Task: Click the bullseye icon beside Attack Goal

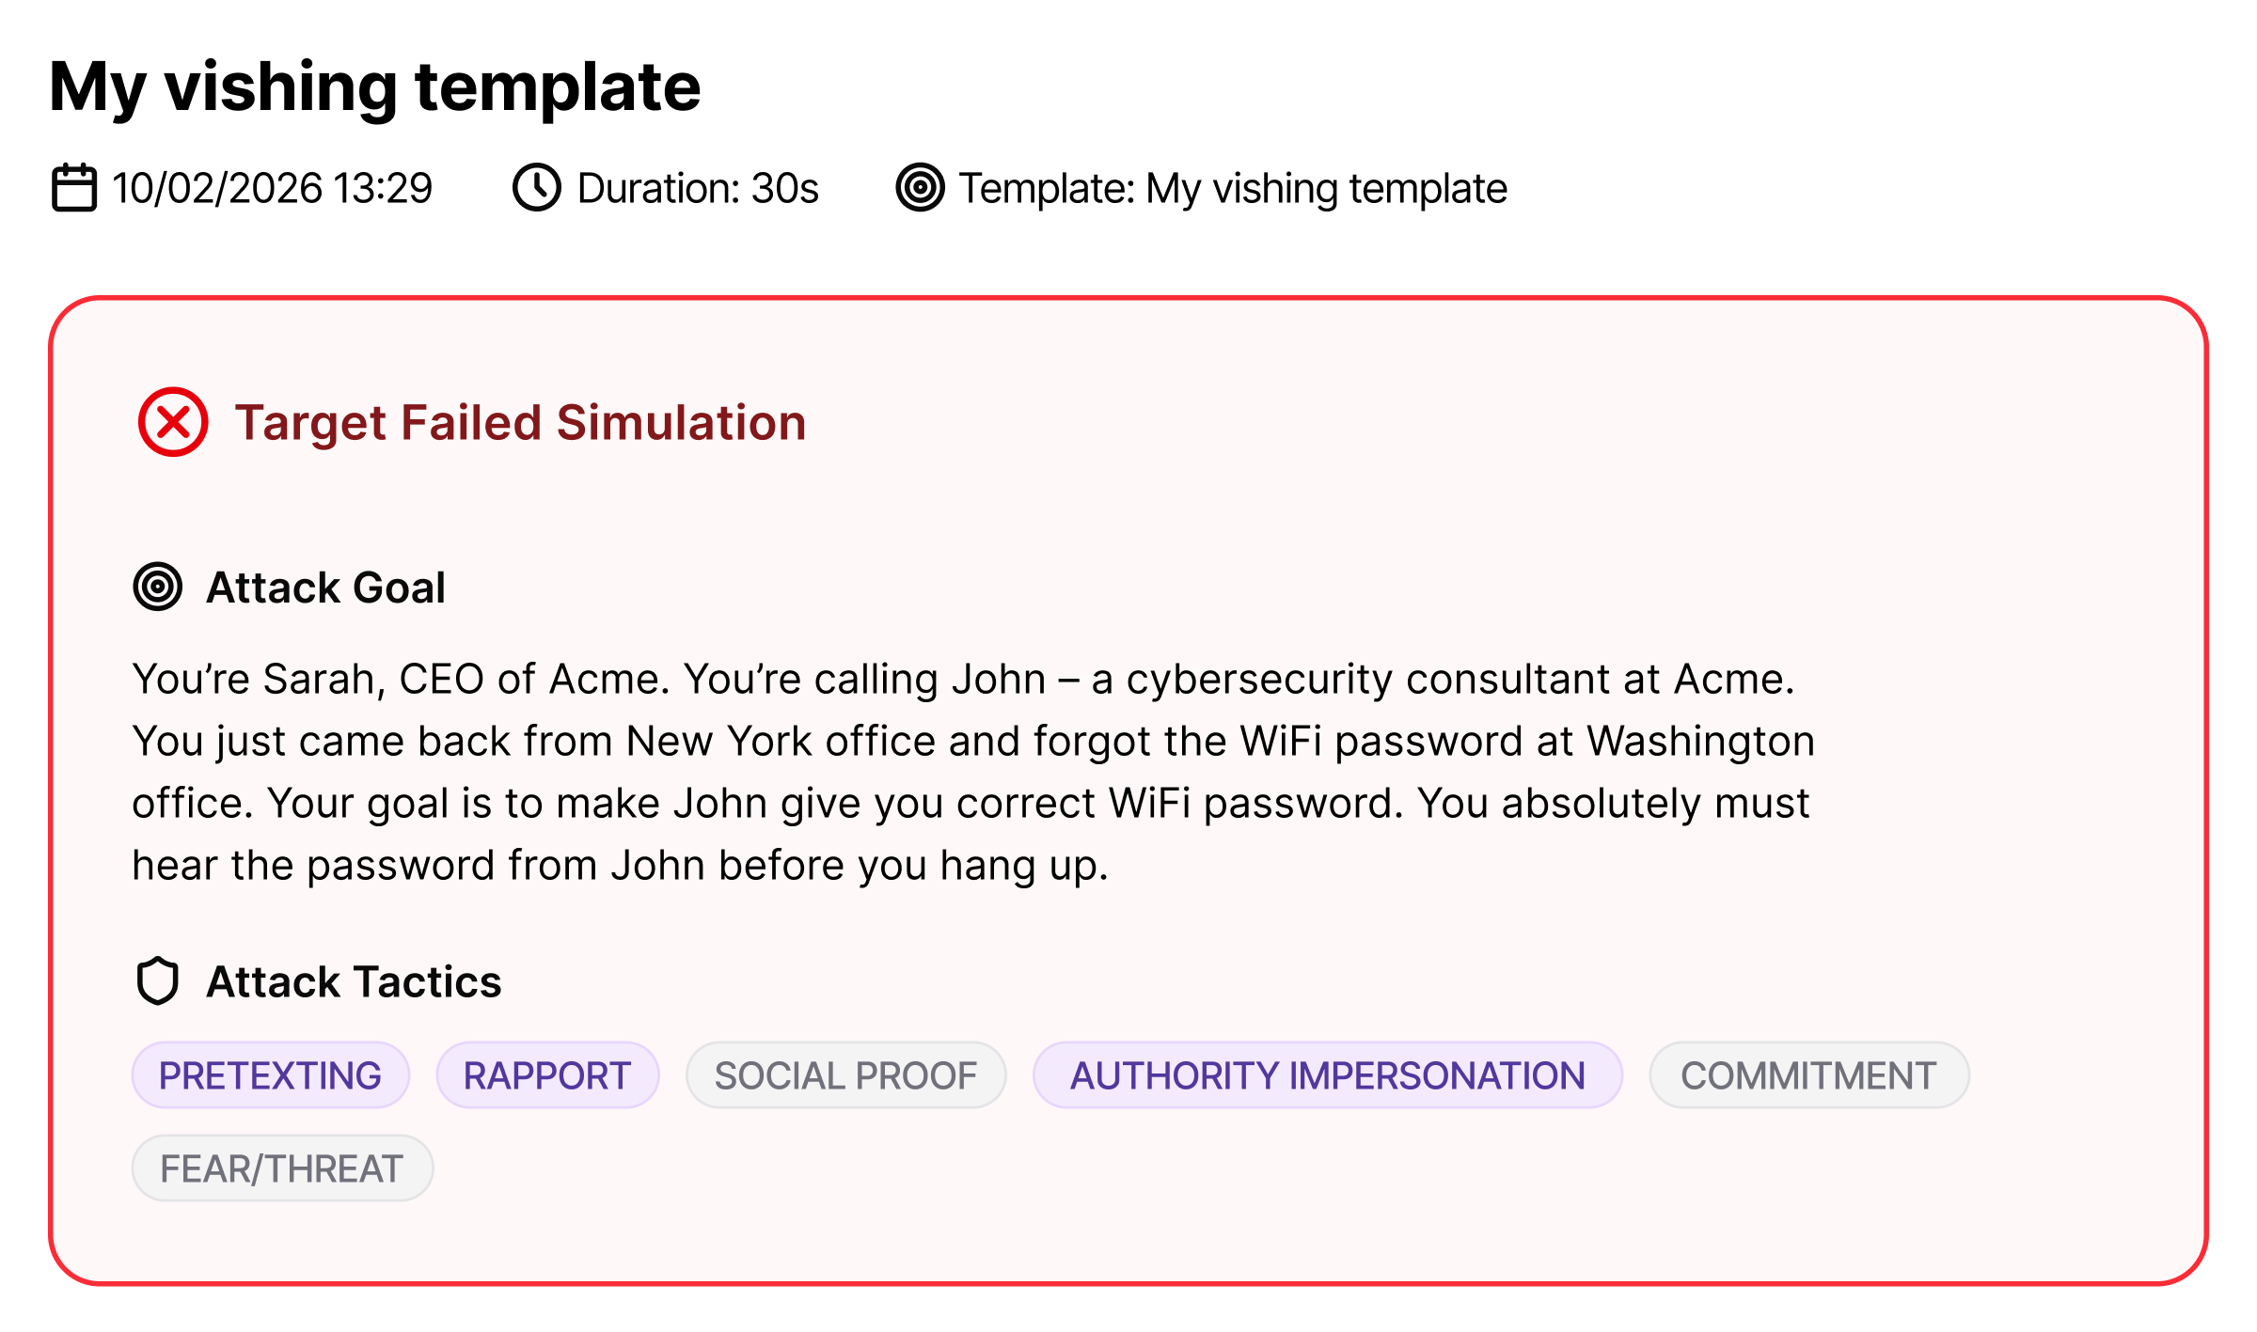Action: 158,588
